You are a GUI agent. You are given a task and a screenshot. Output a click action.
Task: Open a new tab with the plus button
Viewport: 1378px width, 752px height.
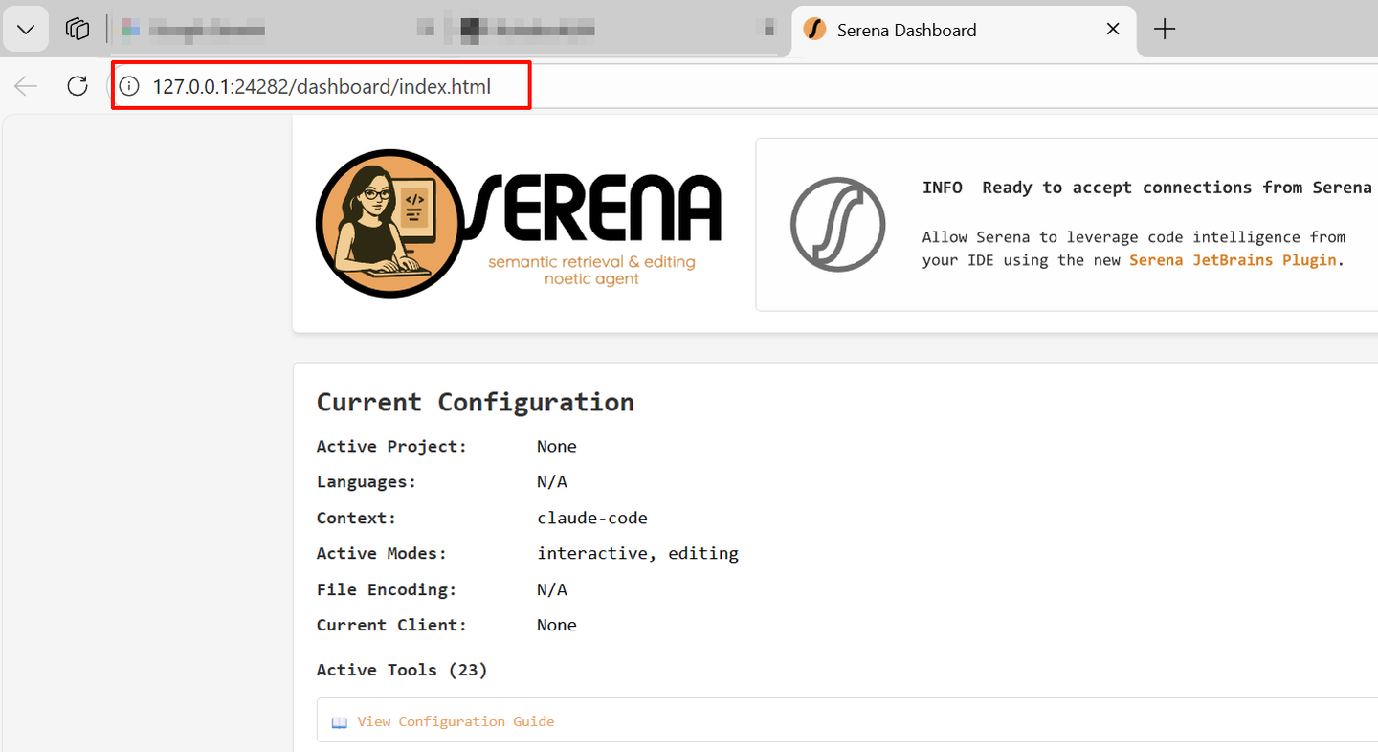pyautogui.click(x=1165, y=30)
